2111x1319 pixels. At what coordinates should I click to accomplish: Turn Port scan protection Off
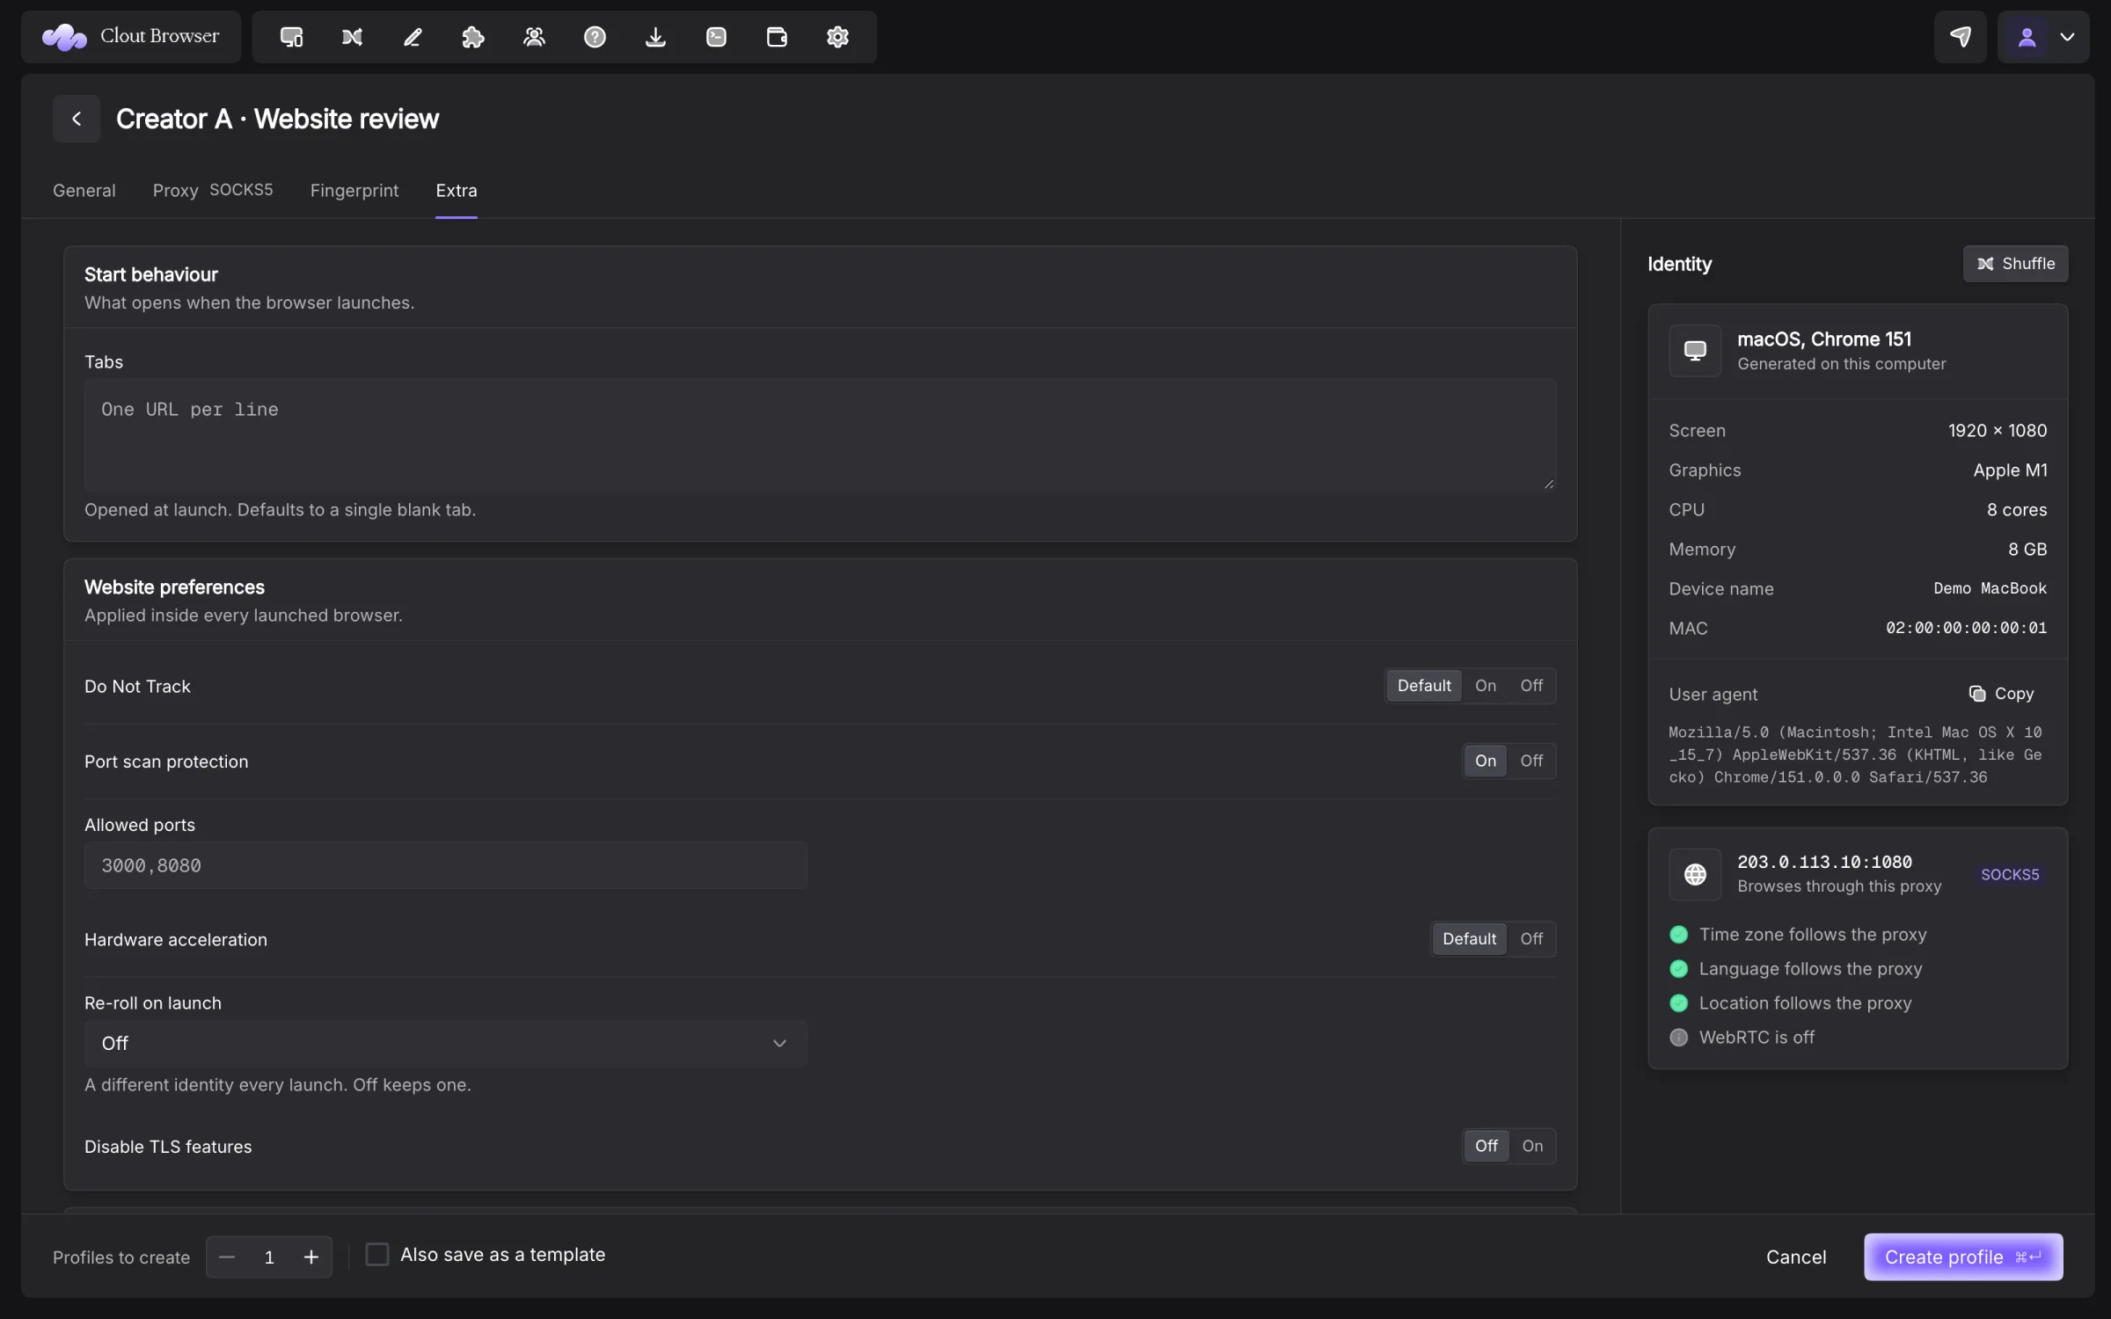1531,762
